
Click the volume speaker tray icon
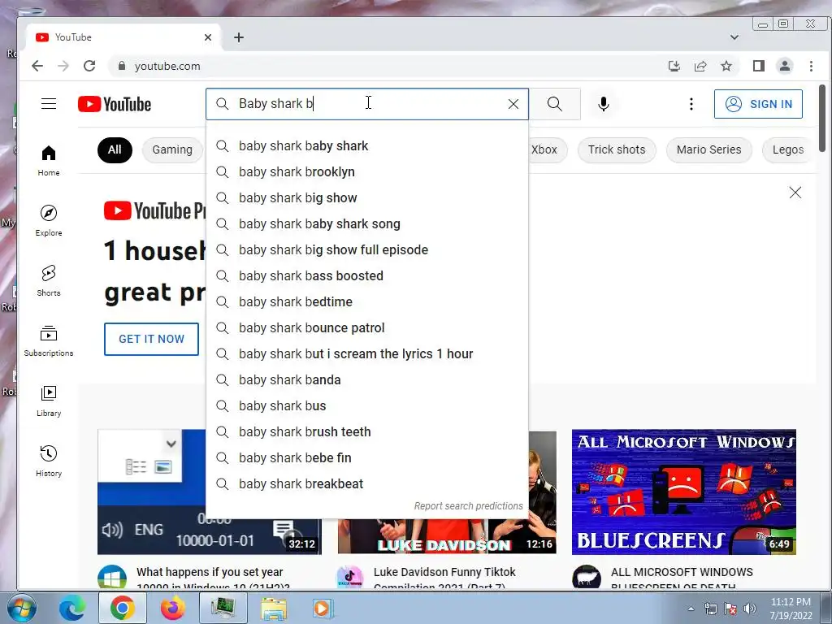(x=750, y=609)
